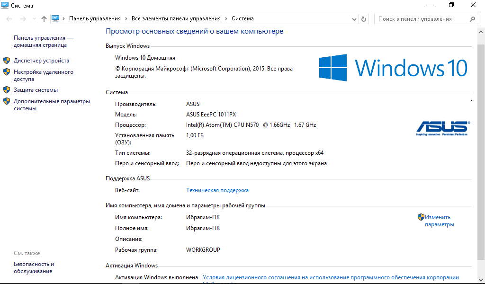Close the System window
The height and width of the screenshot is (284, 485).
[473, 5]
